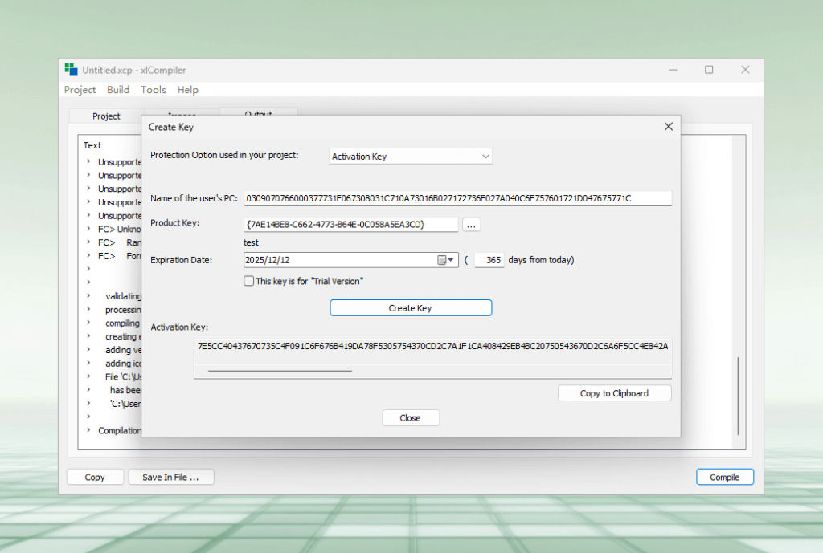The height and width of the screenshot is (553, 823).
Task: Click the Save In File button
Action: 170,477
